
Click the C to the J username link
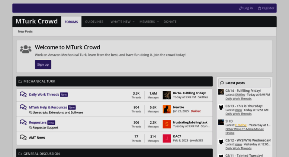pyautogui.click(x=241, y=125)
